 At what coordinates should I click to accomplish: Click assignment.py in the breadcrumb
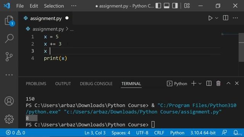coord(48,29)
